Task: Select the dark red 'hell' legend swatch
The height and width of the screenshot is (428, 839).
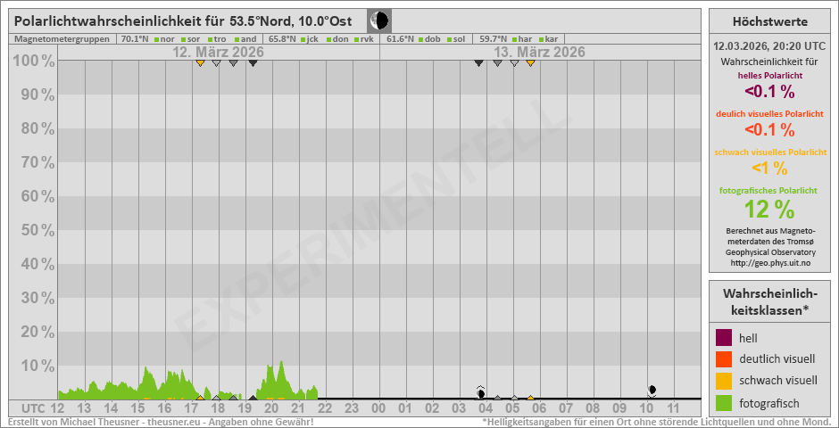Action: [724, 337]
